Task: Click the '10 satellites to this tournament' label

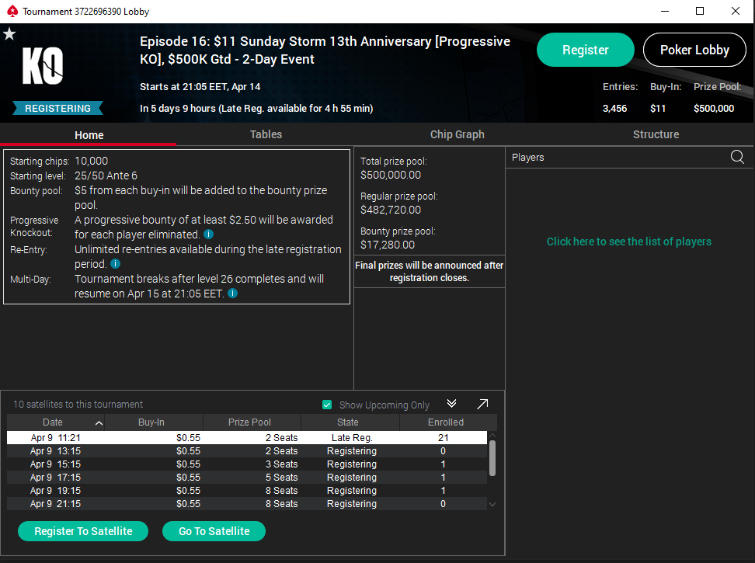Action: [78, 405]
